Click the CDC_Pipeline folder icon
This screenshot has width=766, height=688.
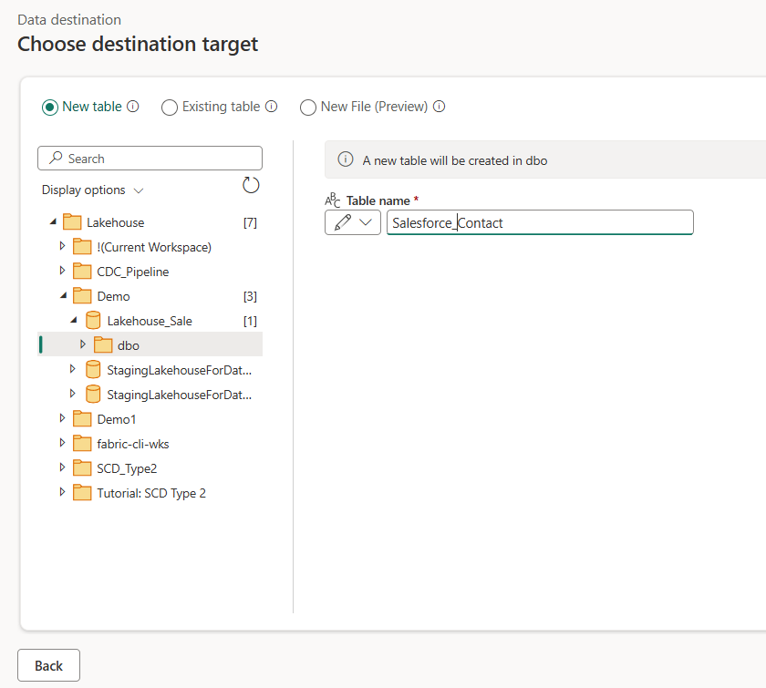pos(82,272)
